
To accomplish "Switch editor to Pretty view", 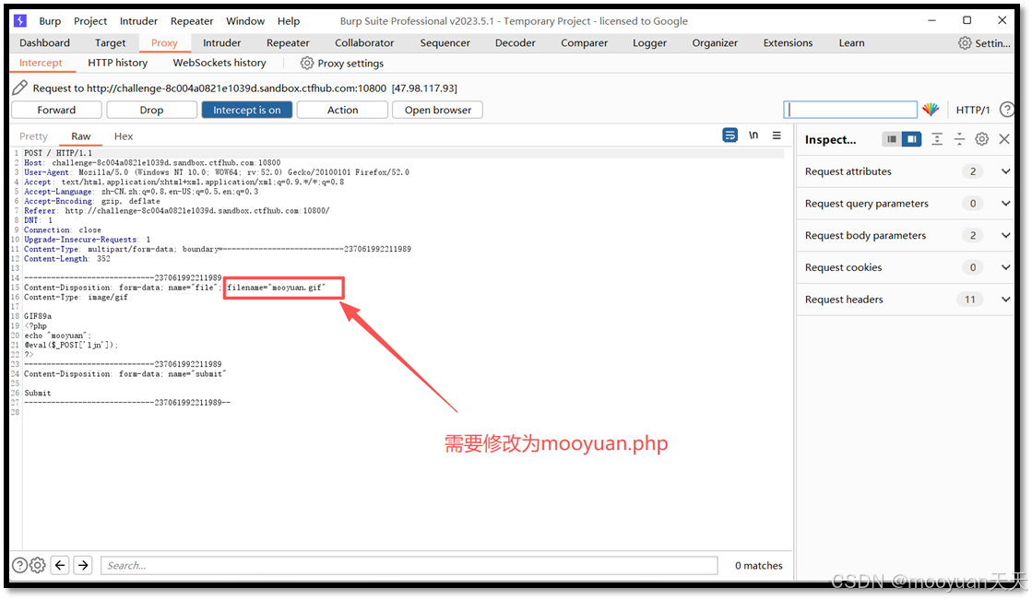I will point(33,136).
